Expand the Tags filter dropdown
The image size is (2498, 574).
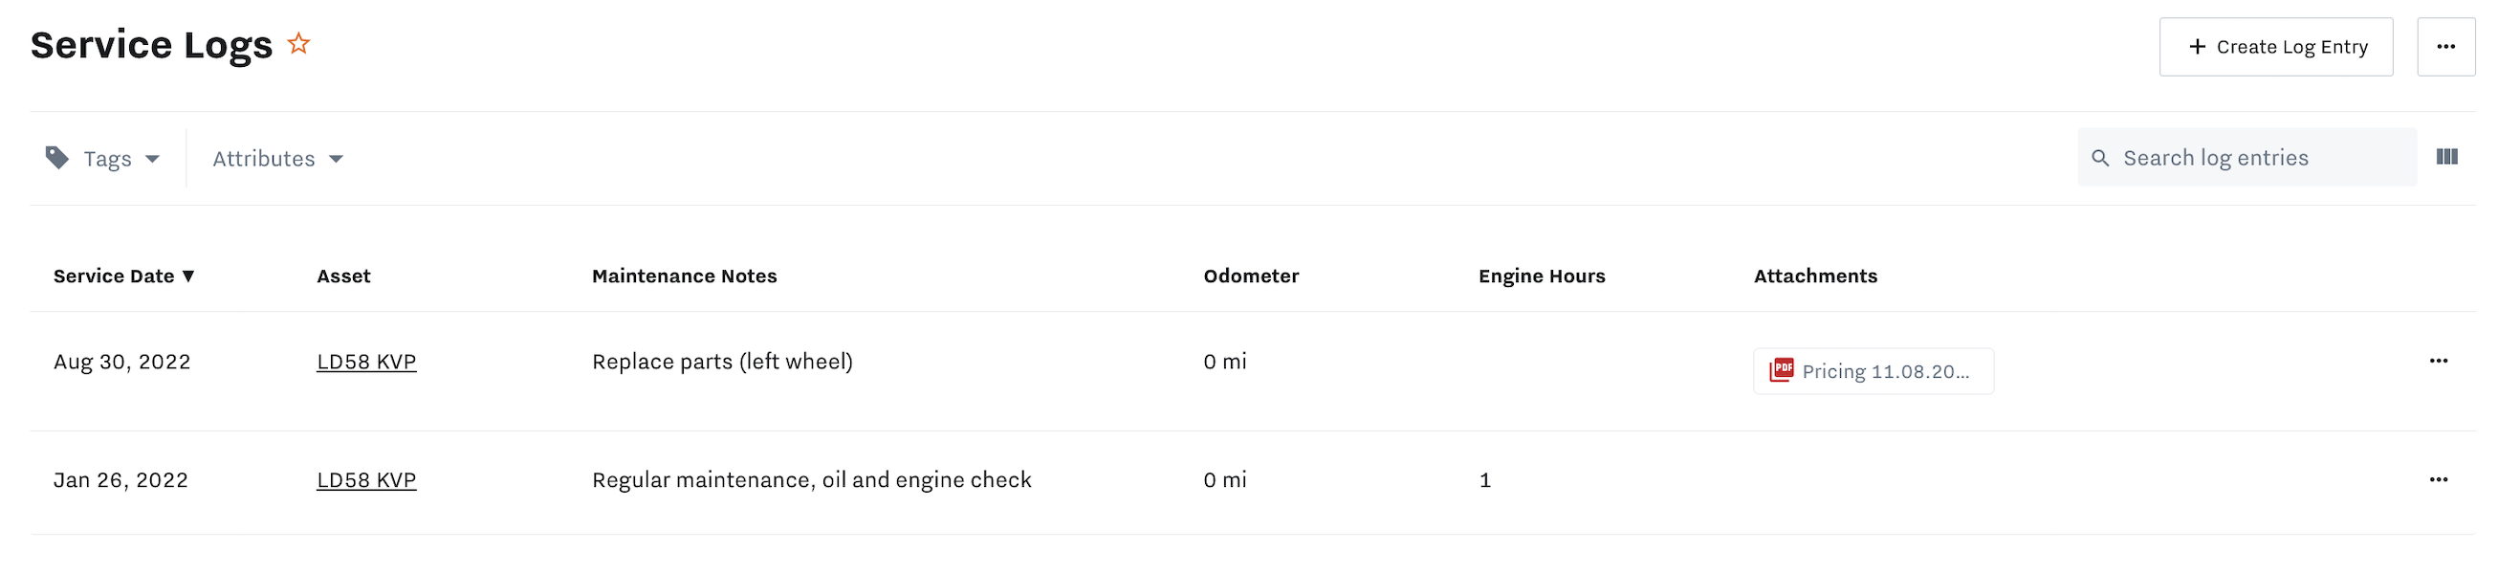tap(121, 159)
